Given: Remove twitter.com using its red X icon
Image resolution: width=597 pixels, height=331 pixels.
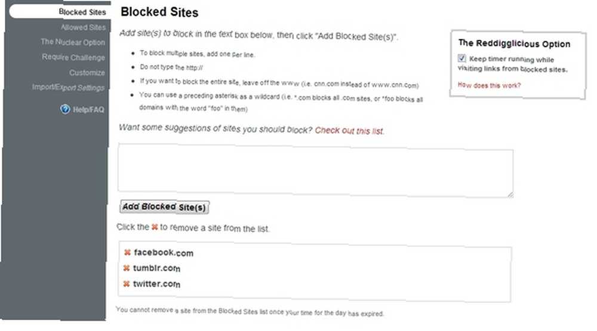Looking at the screenshot, I should (x=127, y=283).
